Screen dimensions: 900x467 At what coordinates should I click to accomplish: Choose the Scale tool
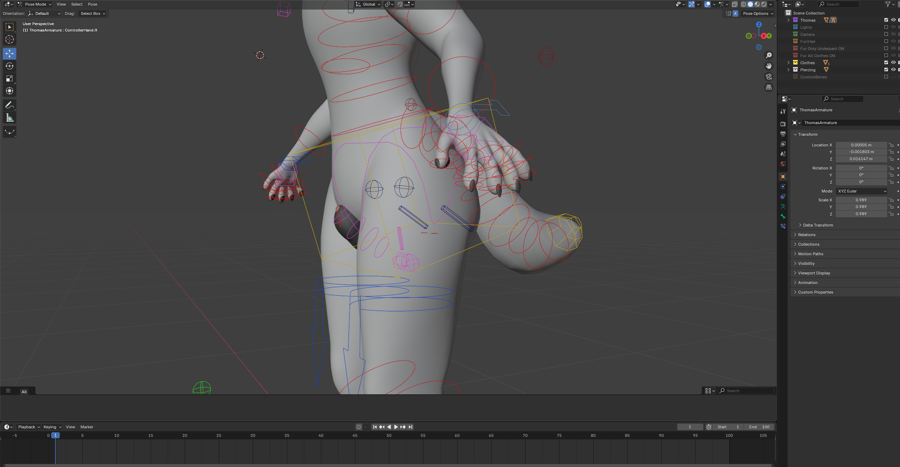click(x=10, y=79)
